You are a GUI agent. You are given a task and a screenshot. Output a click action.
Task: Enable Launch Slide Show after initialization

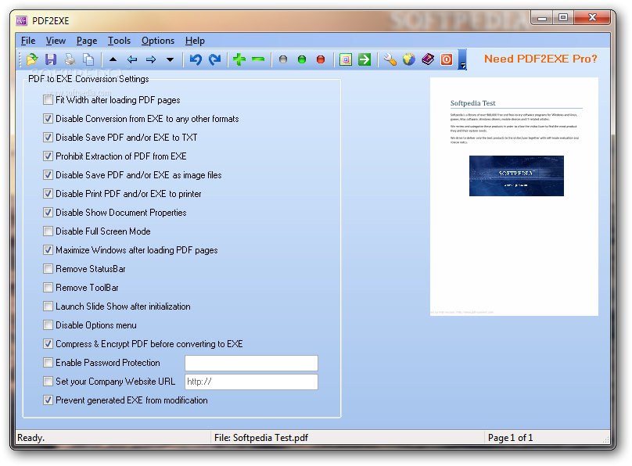tap(48, 306)
